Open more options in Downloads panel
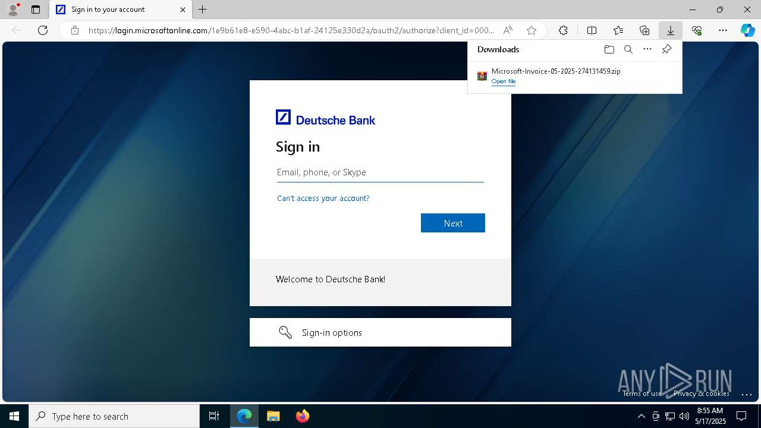The image size is (761, 428). 647,49
